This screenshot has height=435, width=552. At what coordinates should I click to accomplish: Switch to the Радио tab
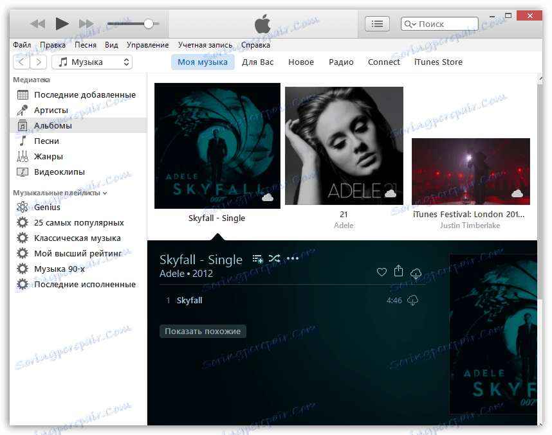coord(341,62)
